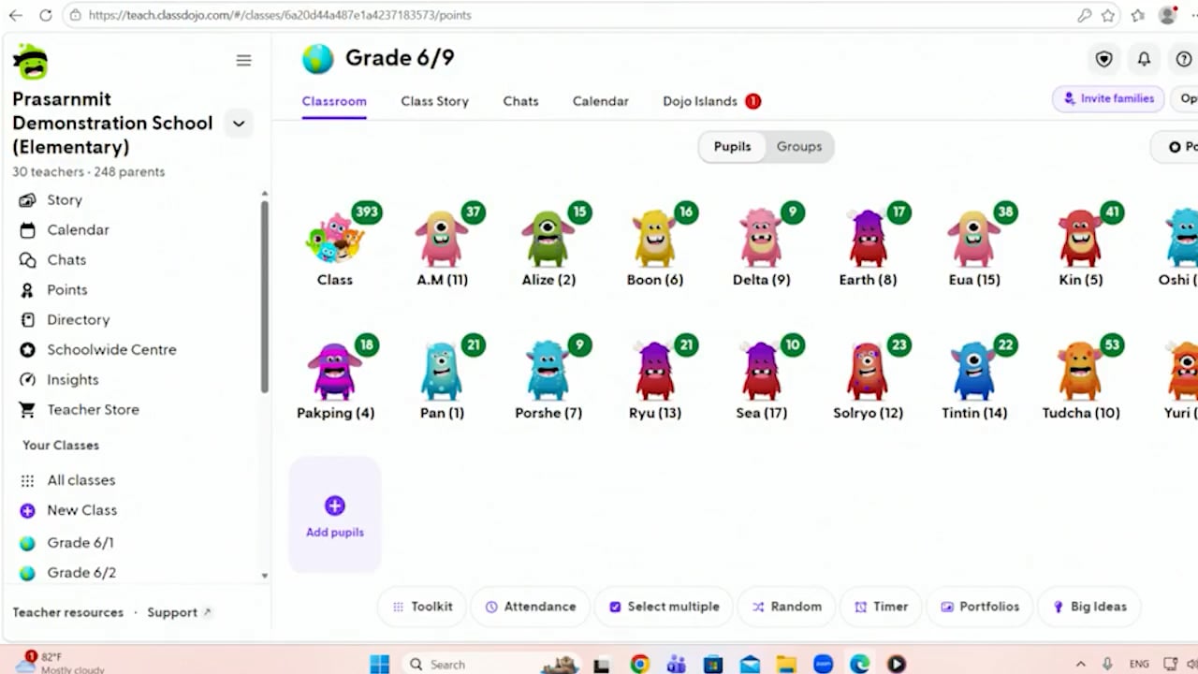Select pupil Boon (6)
Screen dimensions: 1198x674
(x=655, y=245)
